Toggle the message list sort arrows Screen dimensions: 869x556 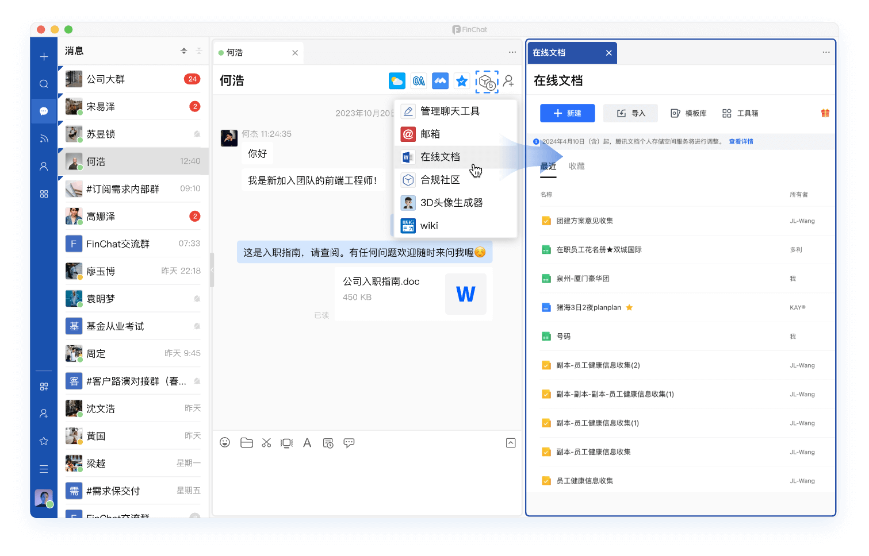(184, 51)
